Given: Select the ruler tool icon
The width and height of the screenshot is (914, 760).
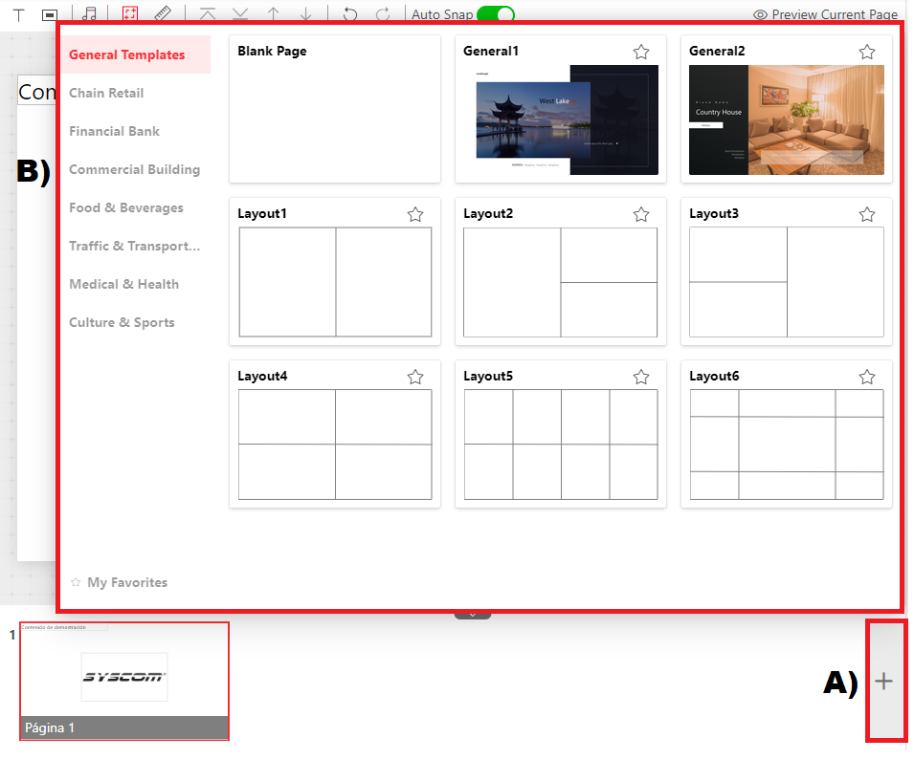Looking at the screenshot, I should click(x=163, y=13).
